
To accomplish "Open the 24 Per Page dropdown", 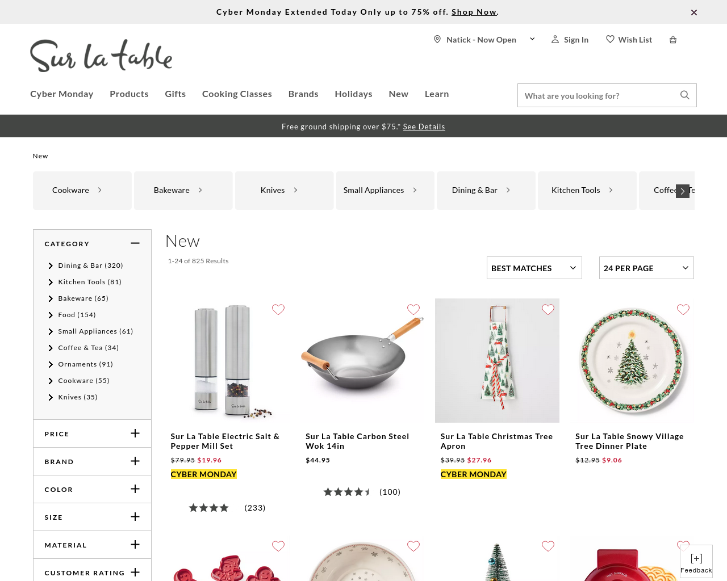I will [646, 268].
